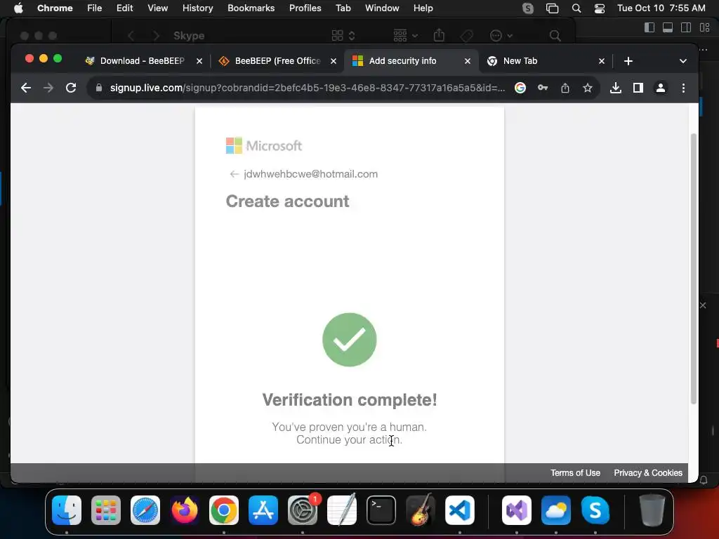Click the lock site-info icon
This screenshot has width=719, height=539.
98,88
